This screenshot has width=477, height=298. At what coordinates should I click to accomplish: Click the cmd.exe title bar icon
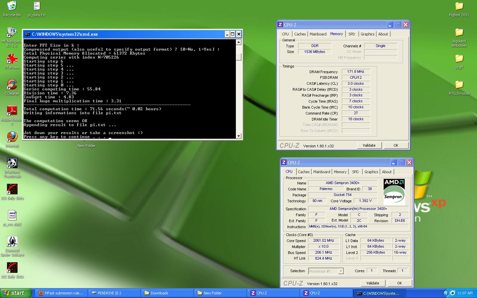click(x=27, y=34)
